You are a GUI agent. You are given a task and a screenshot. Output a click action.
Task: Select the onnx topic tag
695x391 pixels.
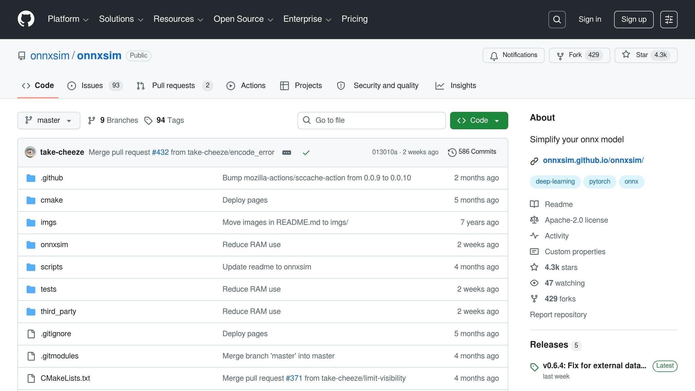(x=631, y=182)
